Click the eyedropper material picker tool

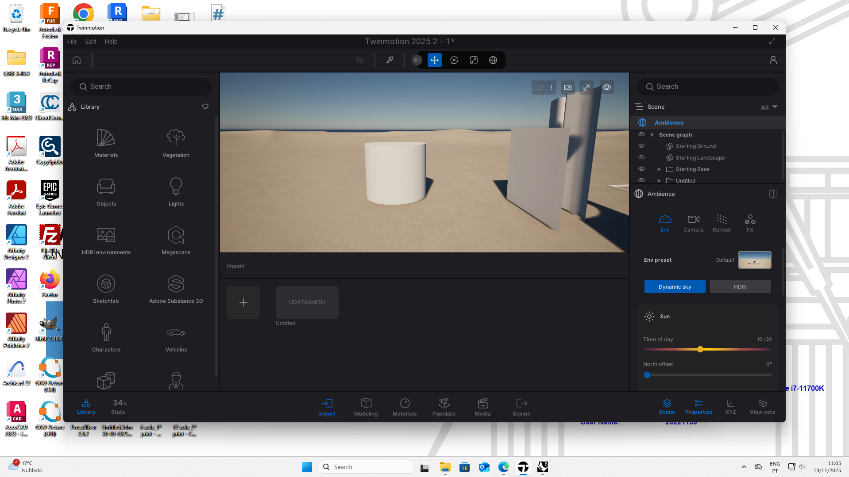pyautogui.click(x=390, y=60)
